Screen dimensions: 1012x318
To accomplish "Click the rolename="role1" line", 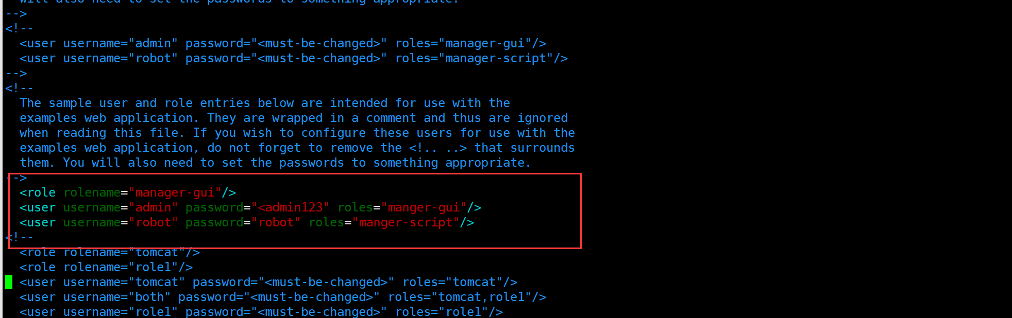I will pyautogui.click(x=106, y=267).
